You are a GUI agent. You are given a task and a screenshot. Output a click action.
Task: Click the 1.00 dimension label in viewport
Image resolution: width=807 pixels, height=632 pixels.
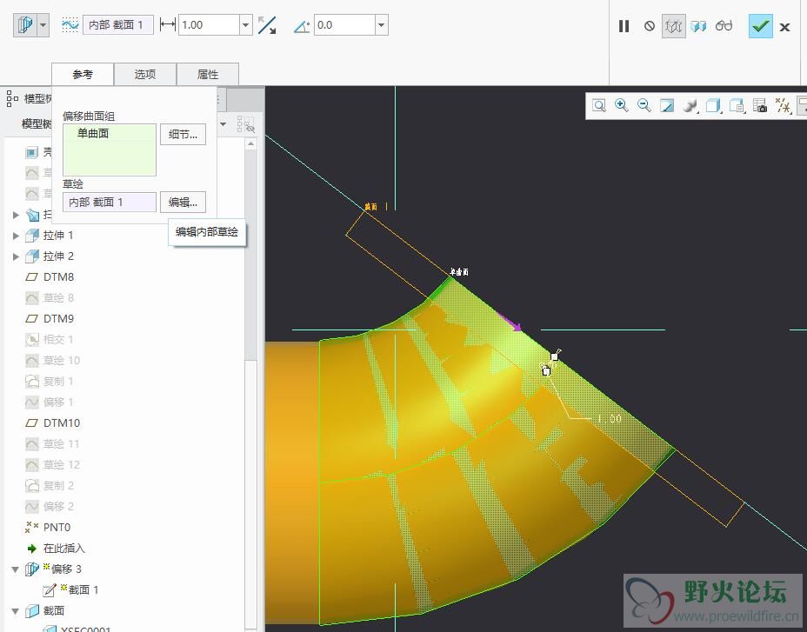(x=610, y=419)
